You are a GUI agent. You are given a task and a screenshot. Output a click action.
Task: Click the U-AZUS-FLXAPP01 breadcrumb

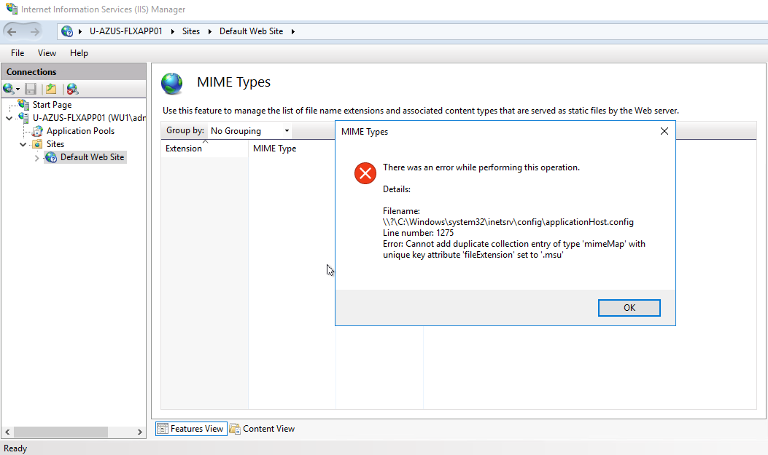[x=126, y=31]
